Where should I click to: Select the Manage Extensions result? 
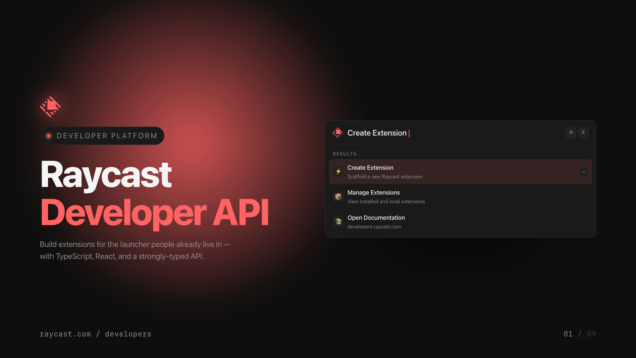tap(460, 197)
